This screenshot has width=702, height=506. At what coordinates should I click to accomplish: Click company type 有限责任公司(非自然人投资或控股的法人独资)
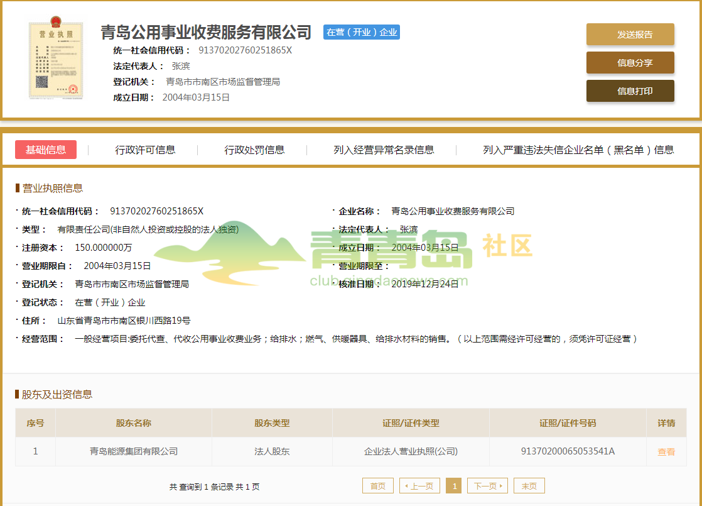148,229
